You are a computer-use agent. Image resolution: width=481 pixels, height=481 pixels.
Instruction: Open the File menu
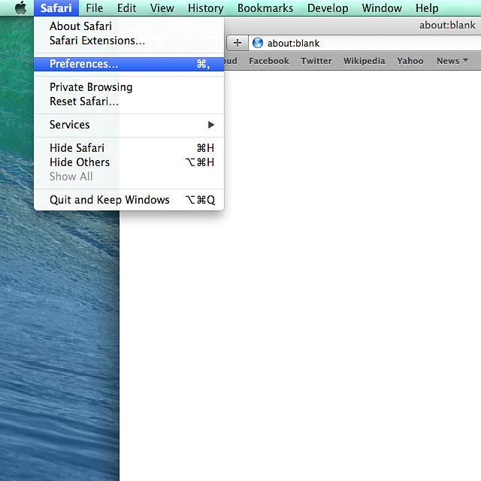[94, 8]
